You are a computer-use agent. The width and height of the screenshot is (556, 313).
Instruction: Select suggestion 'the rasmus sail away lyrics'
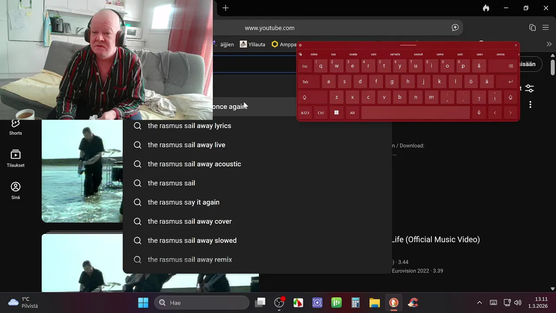(257, 126)
